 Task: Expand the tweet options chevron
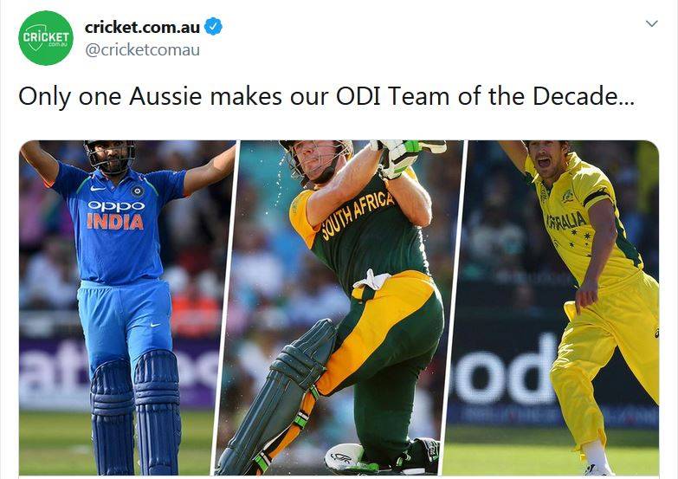652,23
